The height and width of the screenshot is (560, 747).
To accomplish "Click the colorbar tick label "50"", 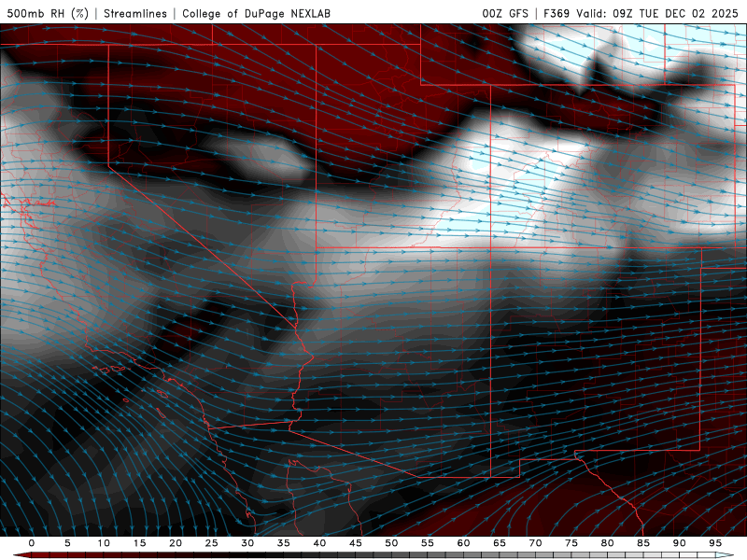I will [x=391, y=543].
